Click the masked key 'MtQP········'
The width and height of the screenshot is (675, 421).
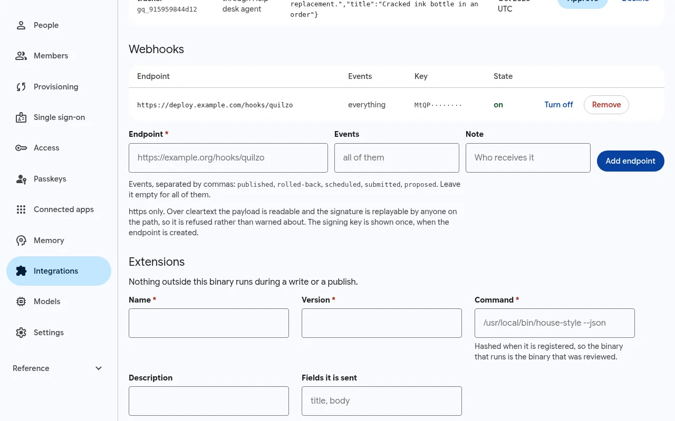(x=438, y=105)
